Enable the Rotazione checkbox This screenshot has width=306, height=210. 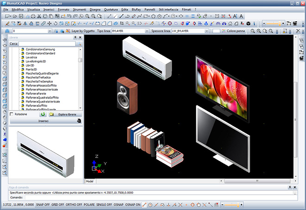[x=12, y=114]
